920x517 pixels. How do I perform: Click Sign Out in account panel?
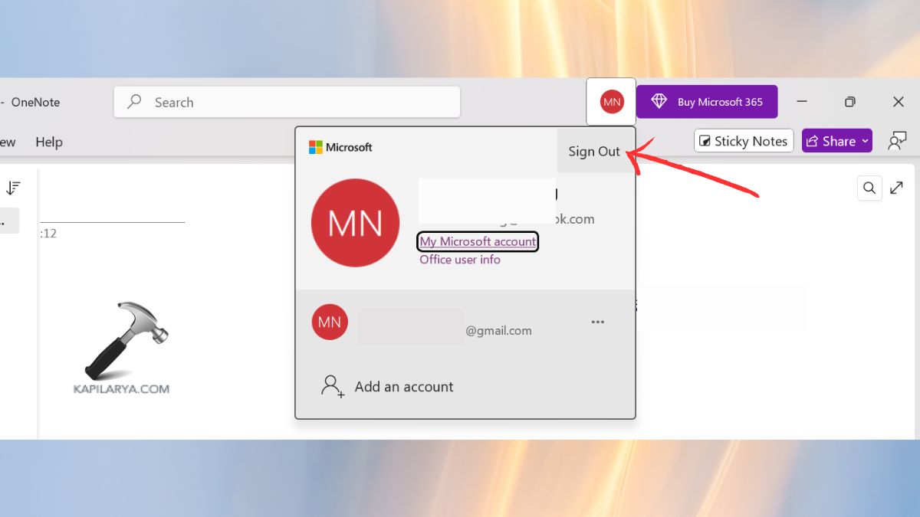coord(594,151)
